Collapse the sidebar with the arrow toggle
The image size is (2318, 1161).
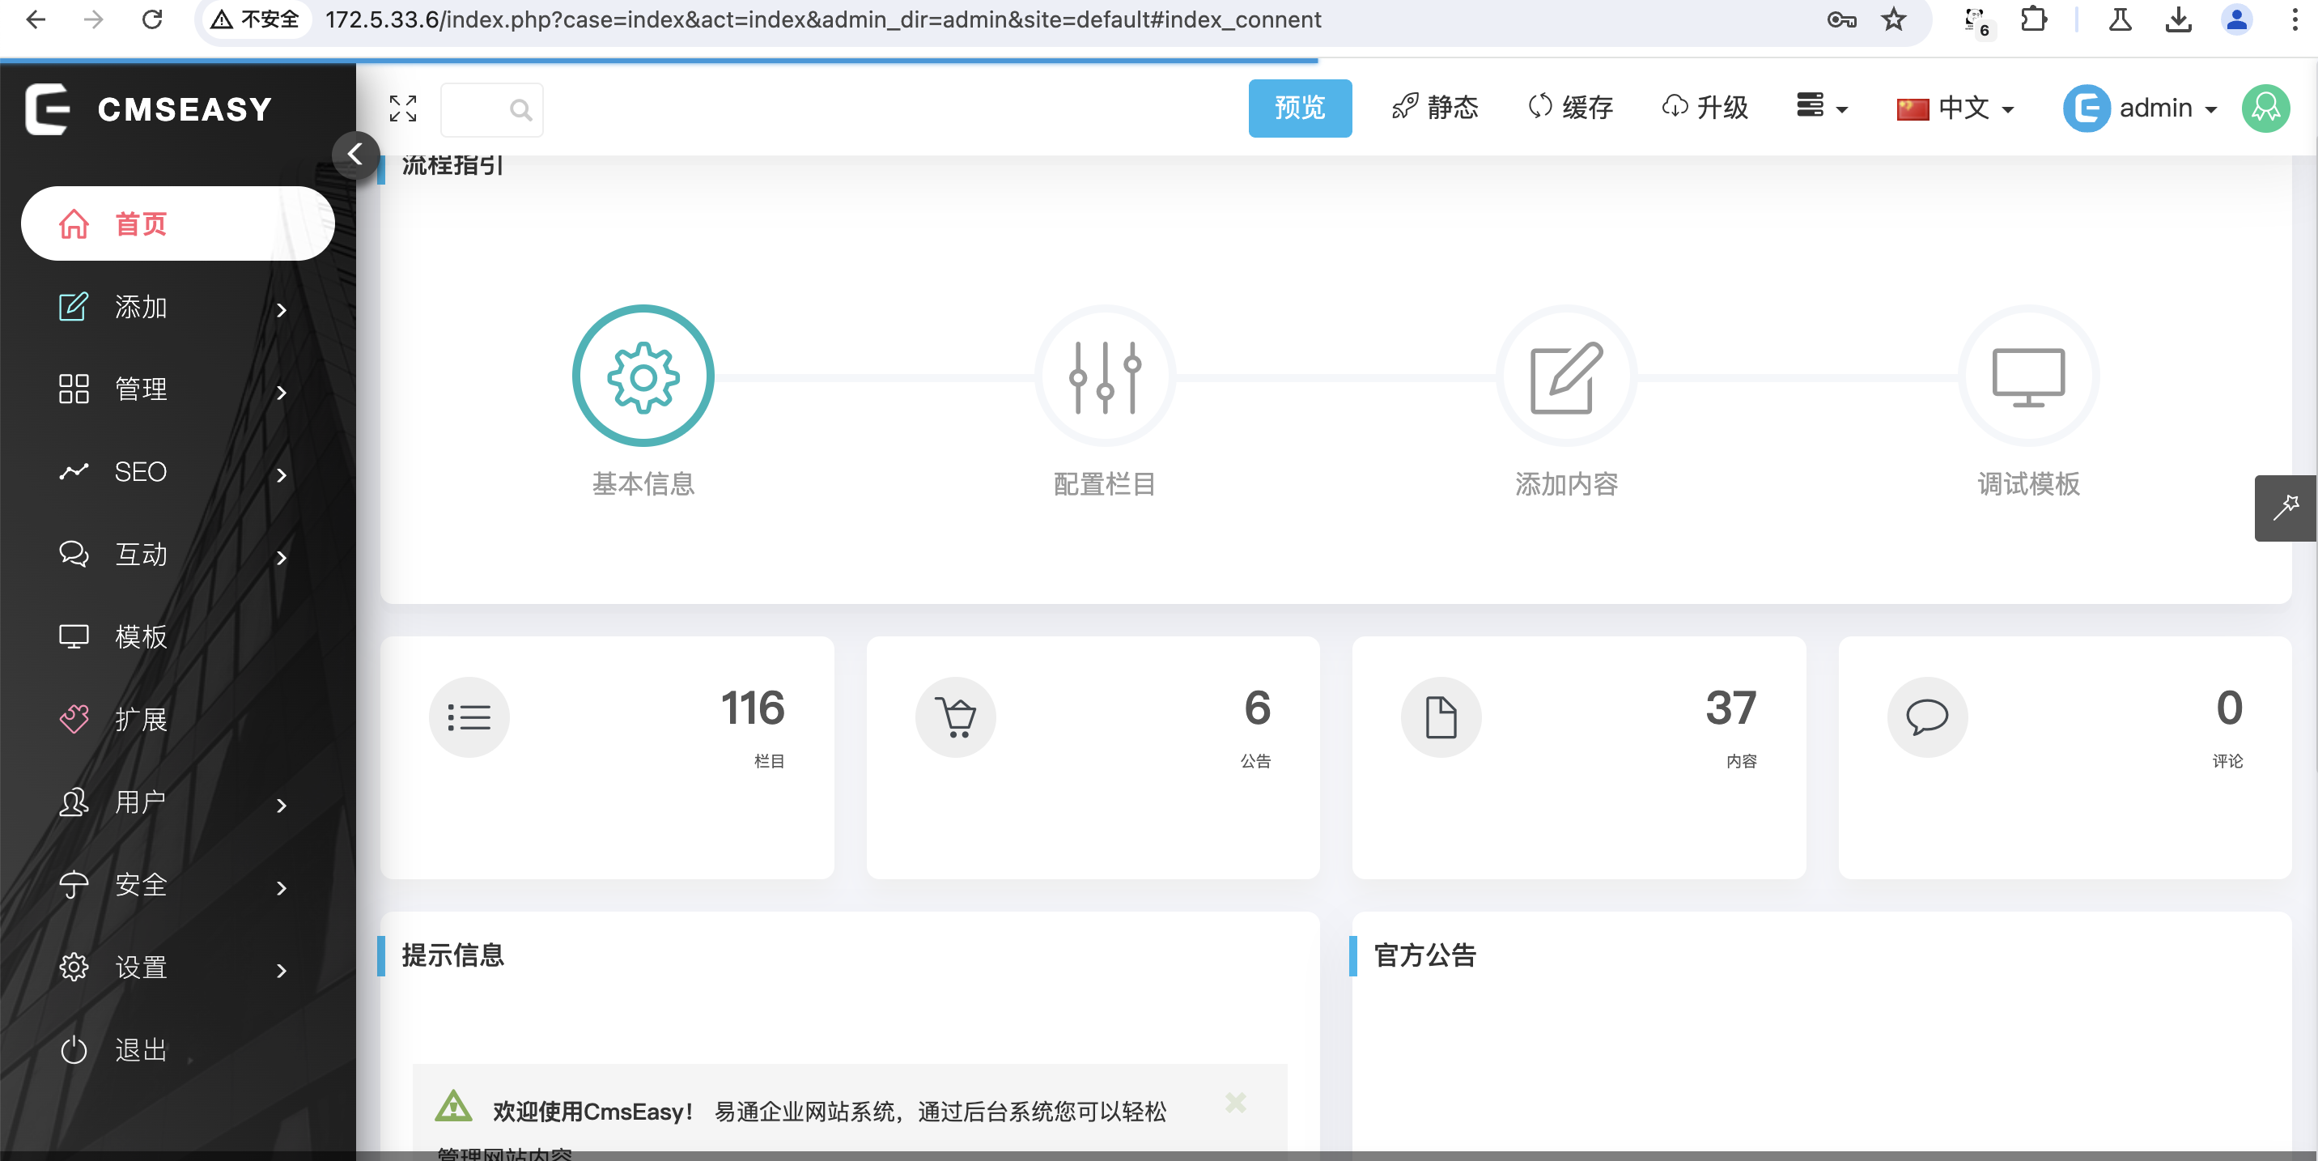point(354,155)
